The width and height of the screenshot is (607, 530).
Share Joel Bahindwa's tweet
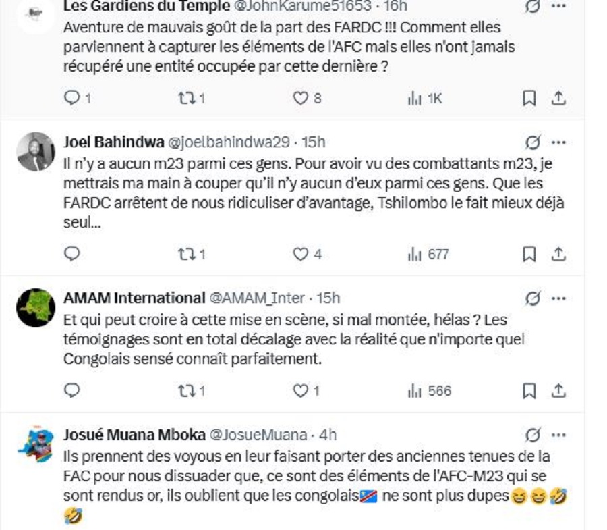pos(558,255)
